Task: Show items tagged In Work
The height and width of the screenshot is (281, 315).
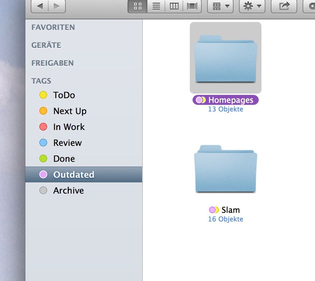Action: coord(84,127)
